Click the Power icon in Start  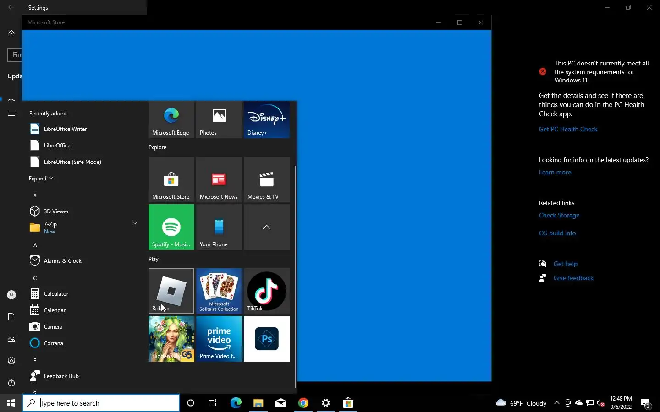tap(11, 383)
